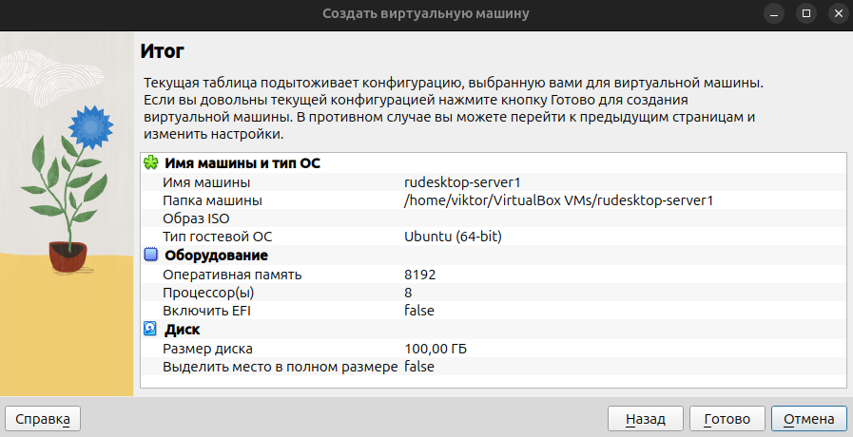
Task: Click the blue chip hardware icon
Action: click(150, 255)
